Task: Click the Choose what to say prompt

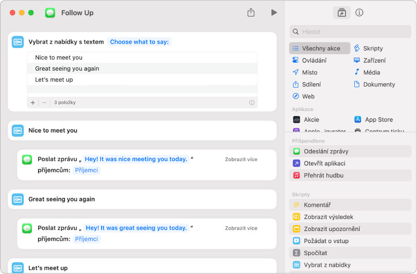Action: coord(139,42)
